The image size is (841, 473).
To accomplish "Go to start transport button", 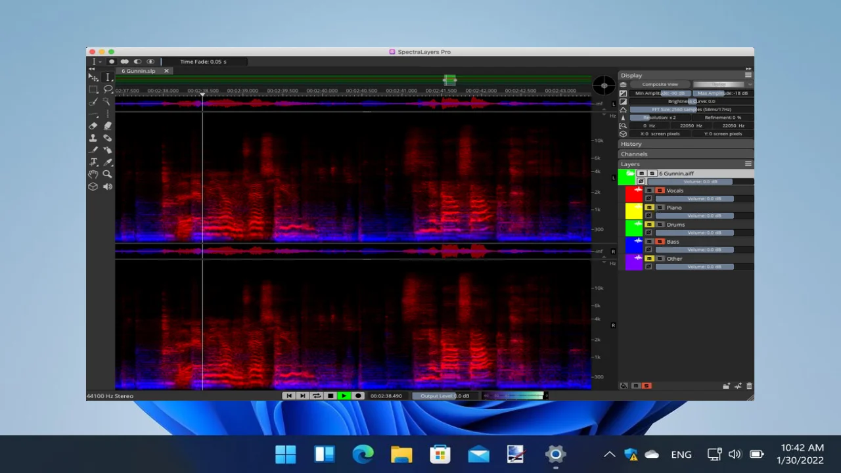I will pyautogui.click(x=288, y=396).
